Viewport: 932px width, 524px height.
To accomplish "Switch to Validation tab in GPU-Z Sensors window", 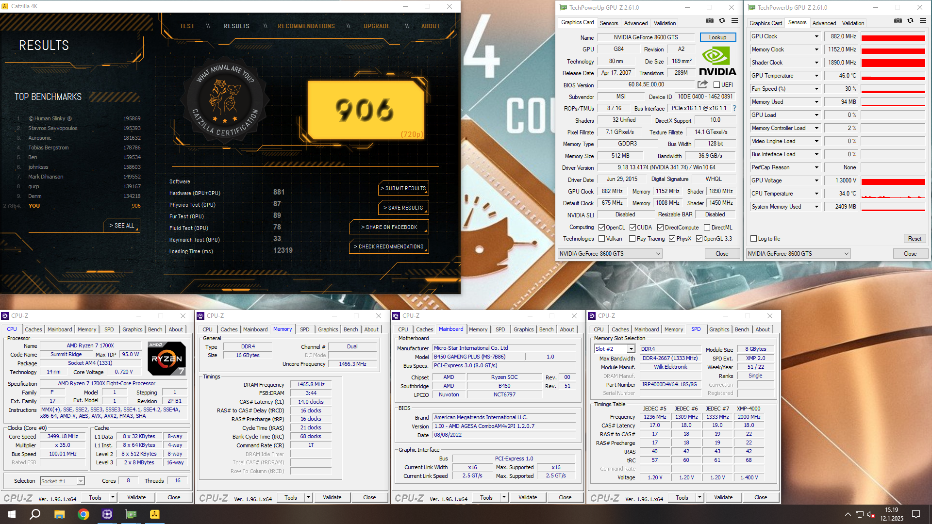I will (x=853, y=23).
